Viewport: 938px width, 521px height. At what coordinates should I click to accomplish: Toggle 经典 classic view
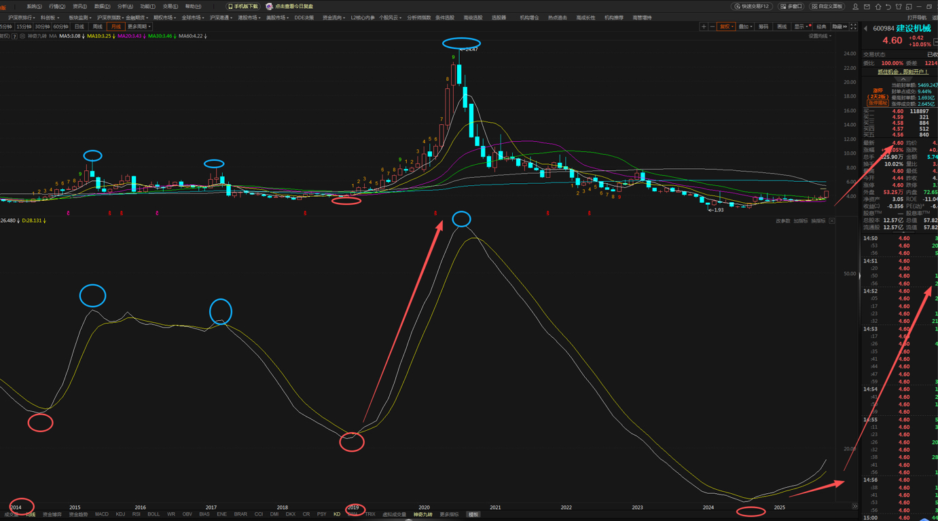pyautogui.click(x=821, y=26)
